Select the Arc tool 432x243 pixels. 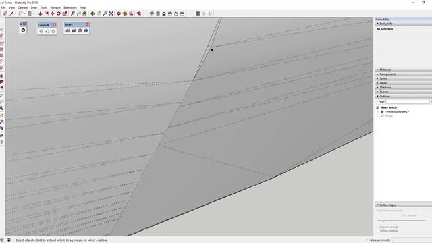[x=21, y=13]
